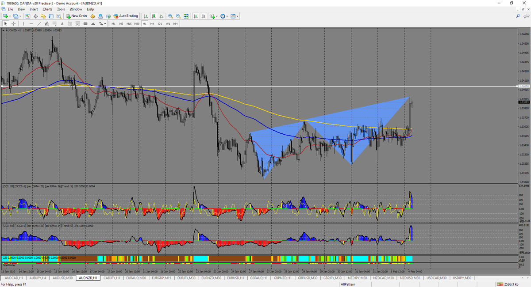Open the Insert menu

click(x=34, y=9)
